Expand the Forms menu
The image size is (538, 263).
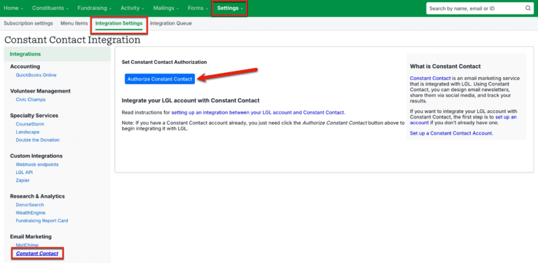198,8
